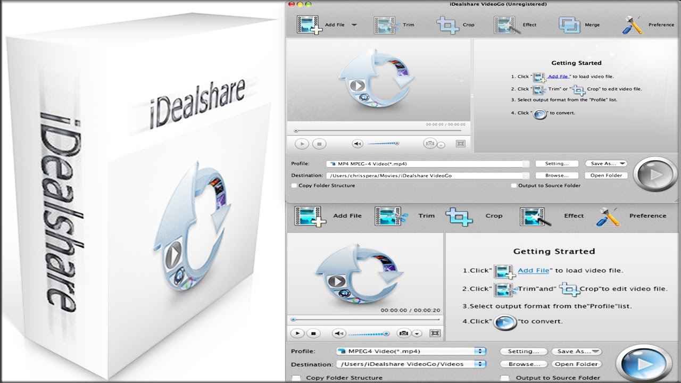Viewport: 681px width, 383px height.
Task: Stop playback in upper window preview controls
Action: tap(319, 144)
